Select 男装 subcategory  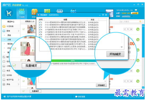(9, 35)
